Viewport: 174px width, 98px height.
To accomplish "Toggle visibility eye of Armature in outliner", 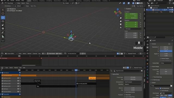I will pyautogui.click(x=170, y=10).
